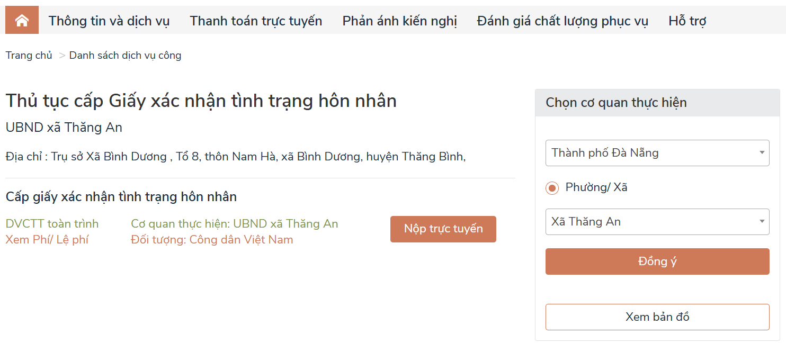Open Danh sách dịch vụ công breadcrumb
Image resolution: width=786 pixels, height=343 pixels.
point(125,56)
